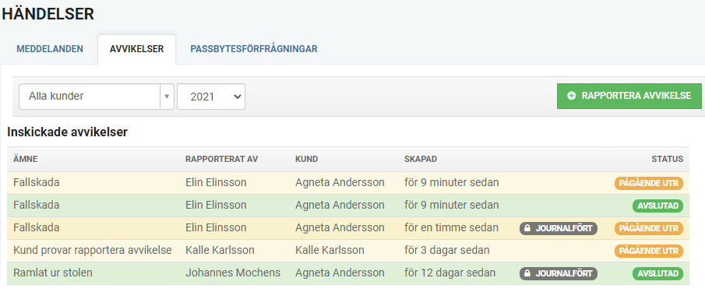
Task: Click the plus icon on Rapportera avvikelse
Action: click(572, 96)
